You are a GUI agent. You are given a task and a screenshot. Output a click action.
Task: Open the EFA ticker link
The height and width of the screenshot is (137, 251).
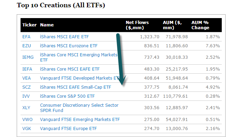tap(26, 37)
